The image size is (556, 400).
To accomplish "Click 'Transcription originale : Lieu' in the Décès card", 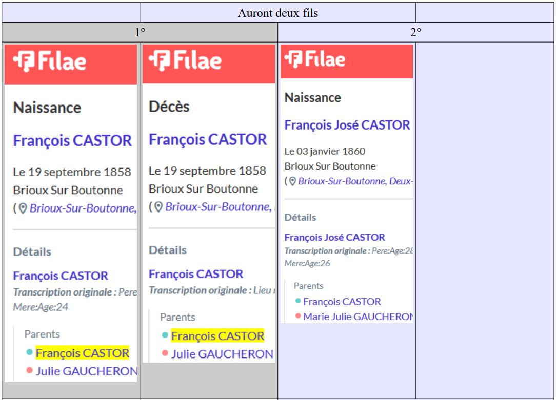I will pos(212,290).
